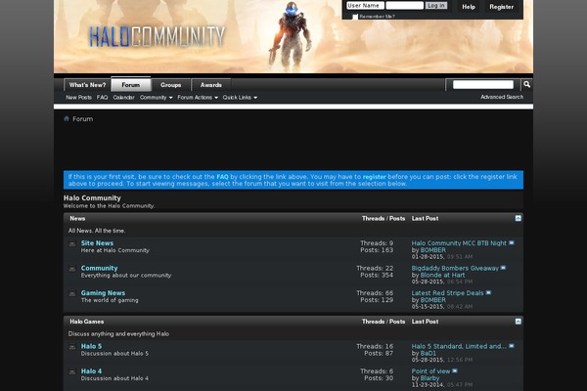This screenshot has height=391, width=587.
Task: Open Halo Community MCC BTB Night thread
Action: coord(459,243)
